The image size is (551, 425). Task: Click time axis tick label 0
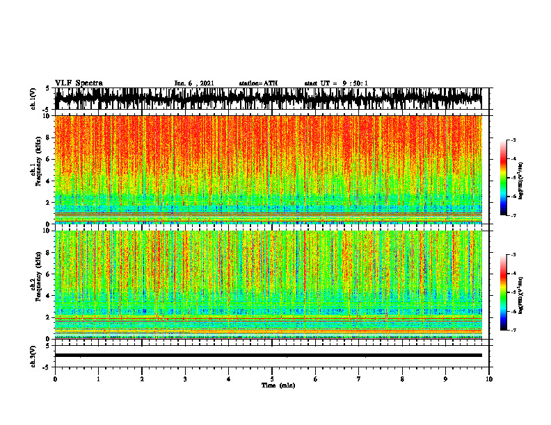pyautogui.click(x=55, y=379)
